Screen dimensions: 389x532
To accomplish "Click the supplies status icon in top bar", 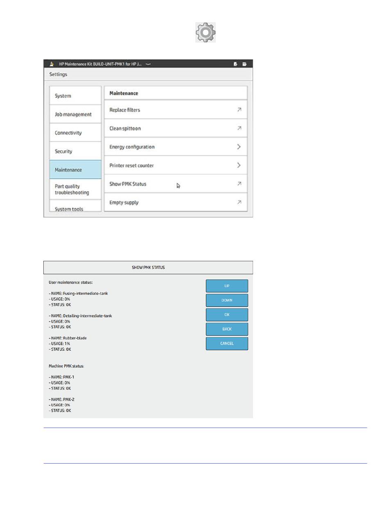I will coord(244,64).
